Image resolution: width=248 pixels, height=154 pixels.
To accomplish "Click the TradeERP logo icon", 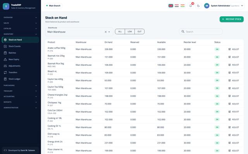I will (x=6, y=6).
